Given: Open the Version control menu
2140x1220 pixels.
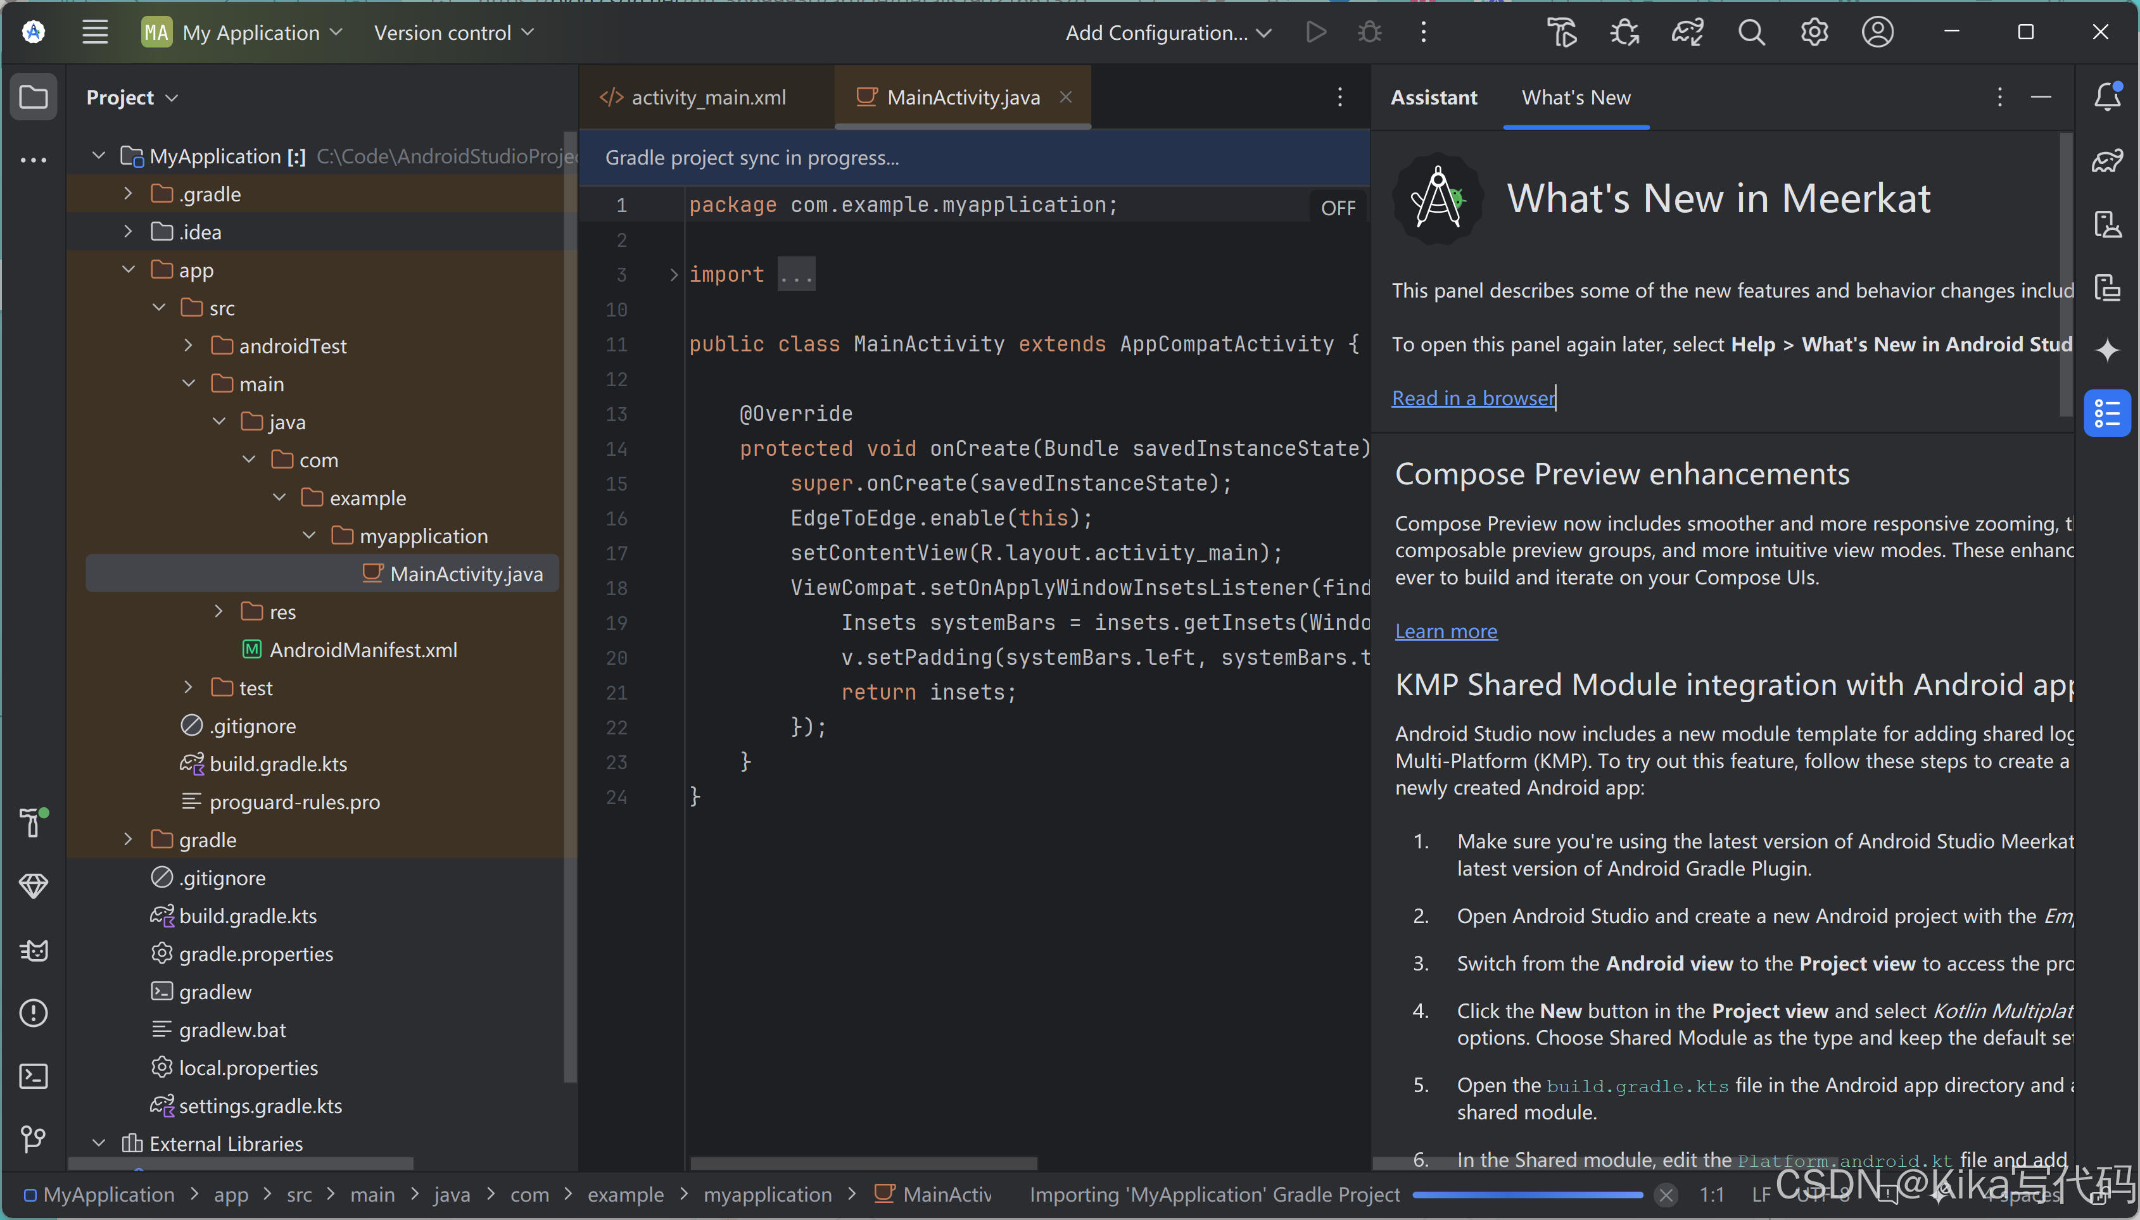Looking at the screenshot, I should [x=453, y=33].
